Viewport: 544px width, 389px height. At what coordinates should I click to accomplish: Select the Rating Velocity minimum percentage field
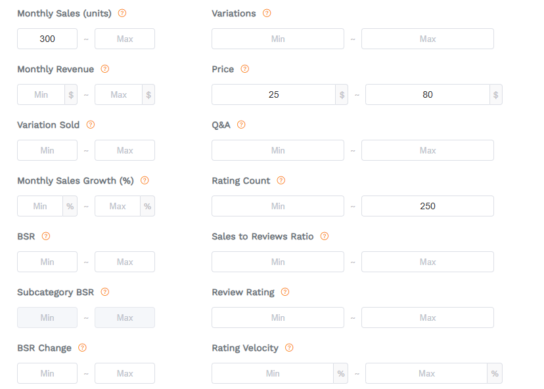(x=273, y=373)
